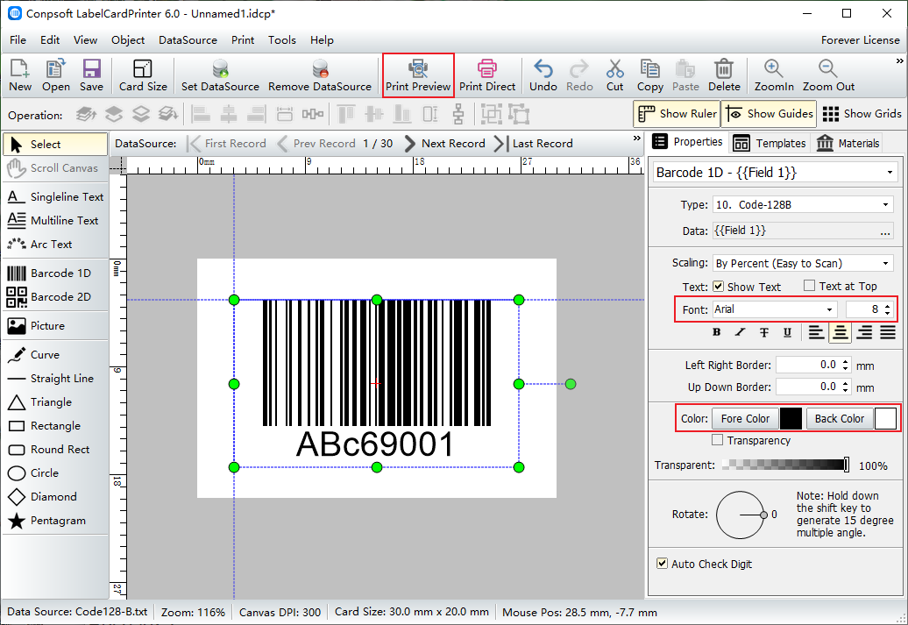This screenshot has width=908, height=625.
Task: Select the Round Rect tool
Action: tap(55, 450)
